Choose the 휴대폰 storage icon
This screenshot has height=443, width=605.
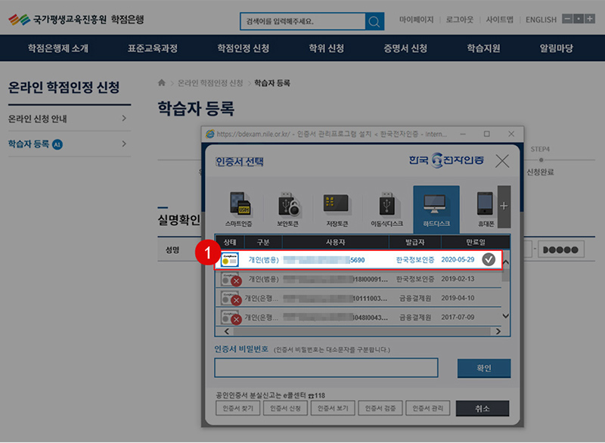[x=484, y=208]
